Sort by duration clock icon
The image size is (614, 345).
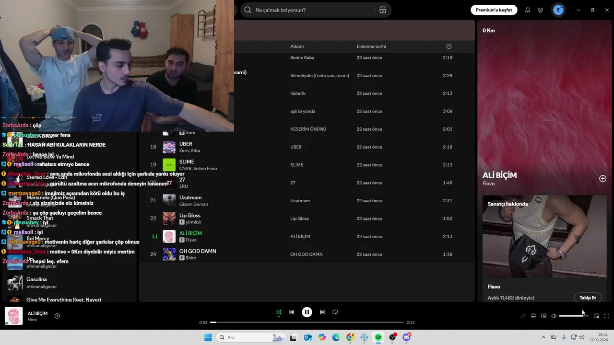449,46
